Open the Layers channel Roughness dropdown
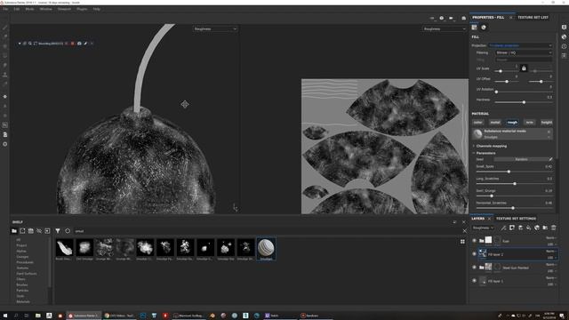Viewport: 569px width, 320px height. [483, 228]
